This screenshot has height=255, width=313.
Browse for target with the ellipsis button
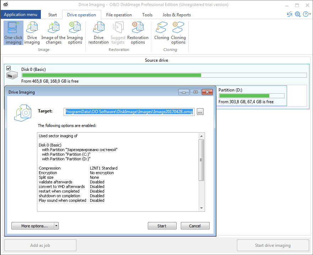tap(200, 112)
